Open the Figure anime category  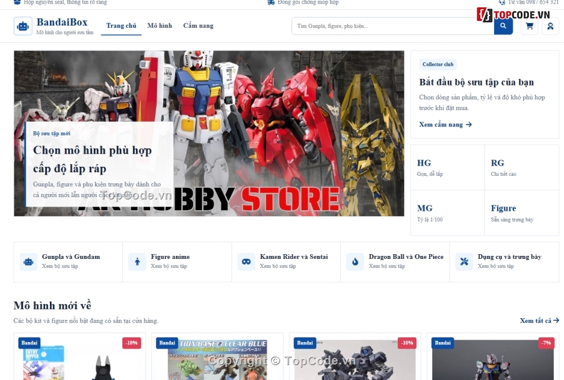coord(178,262)
